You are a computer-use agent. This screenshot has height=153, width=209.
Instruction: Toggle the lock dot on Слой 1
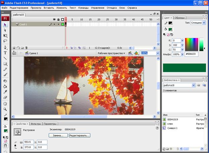[58, 24]
